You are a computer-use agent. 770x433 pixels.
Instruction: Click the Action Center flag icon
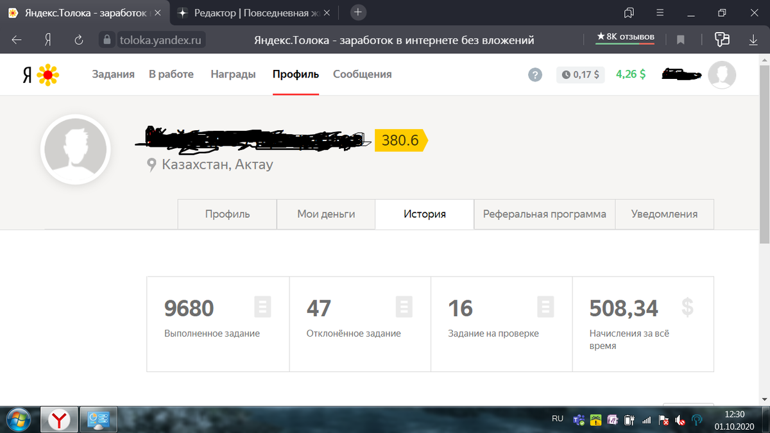[663, 421]
